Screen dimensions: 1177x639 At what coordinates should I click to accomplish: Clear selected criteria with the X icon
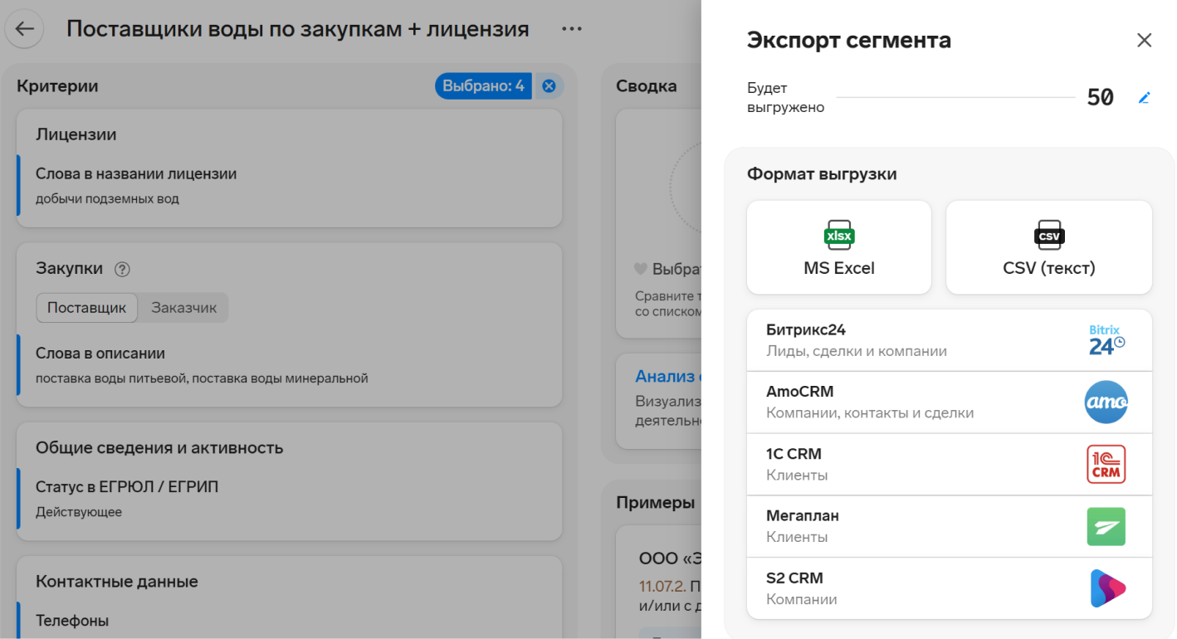coord(548,85)
